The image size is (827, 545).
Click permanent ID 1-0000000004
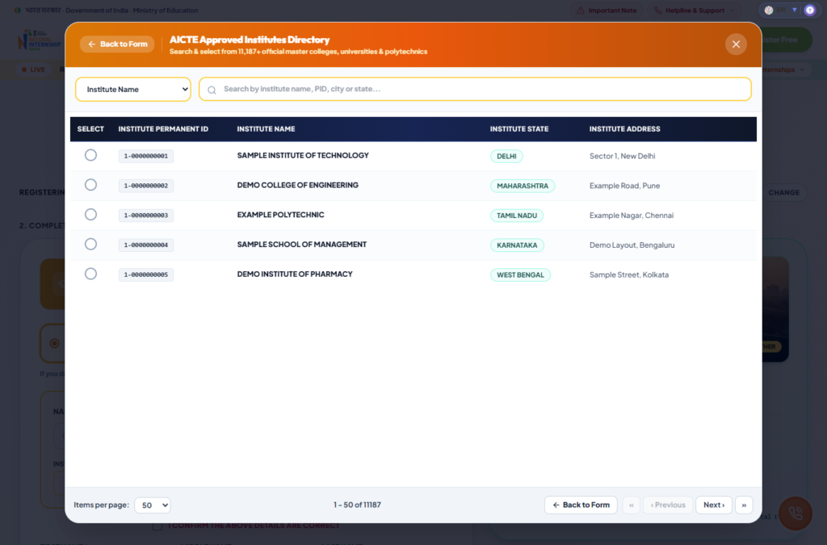146,245
